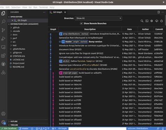Open GitHub view in activity bar

3,64
